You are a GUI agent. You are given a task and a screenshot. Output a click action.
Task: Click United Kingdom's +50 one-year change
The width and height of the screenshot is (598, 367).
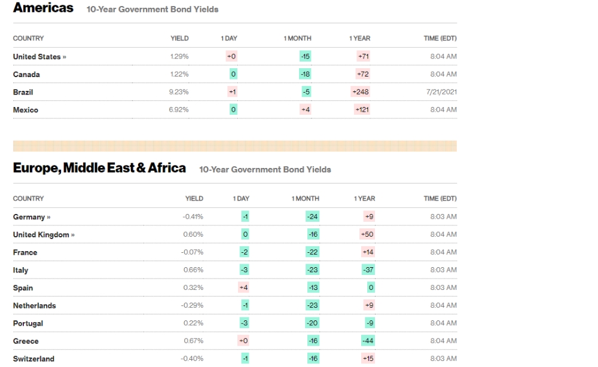(x=367, y=234)
